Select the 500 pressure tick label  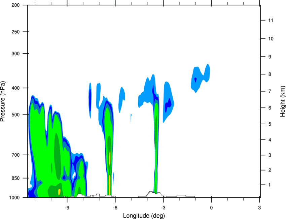click(x=15, y=115)
